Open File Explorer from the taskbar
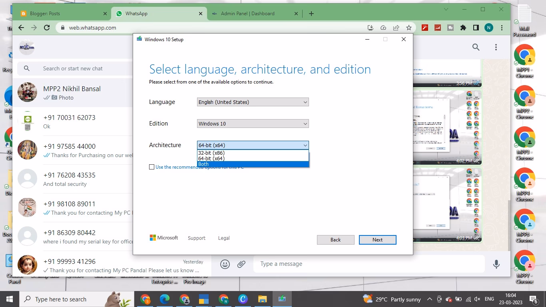Image resolution: width=546 pixels, height=307 pixels. click(x=262, y=299)
